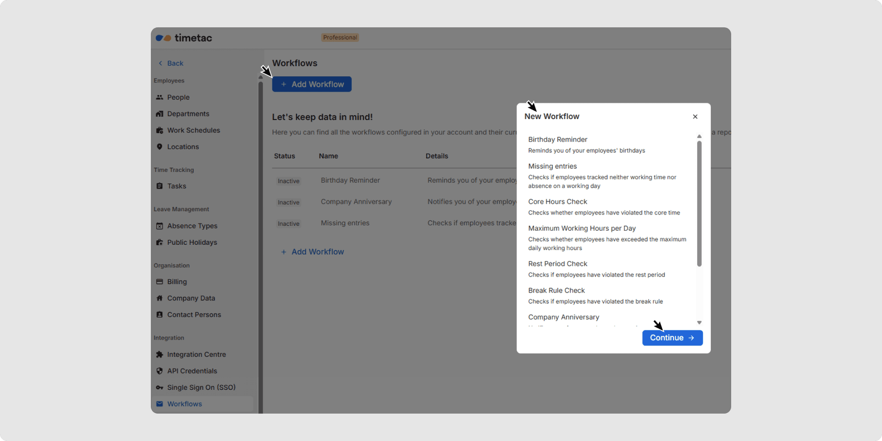Click the Add Workflow link below table
Image resolution: width=882 pixels, height=441 pixels.
(x=312, y=252)
